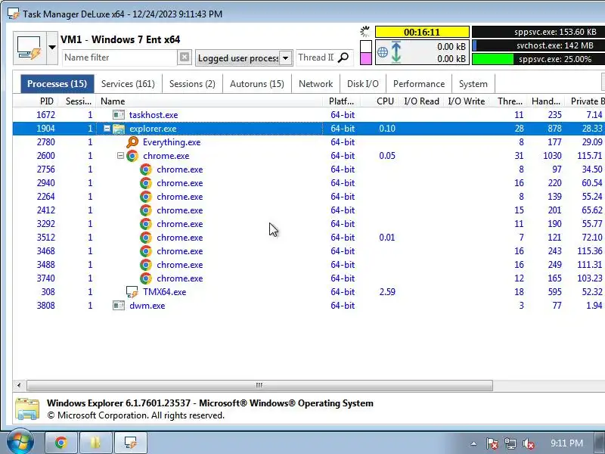Click the TMX64.exe process icon
The height and width of the screenshot is (454, 605).
point(132,292)
